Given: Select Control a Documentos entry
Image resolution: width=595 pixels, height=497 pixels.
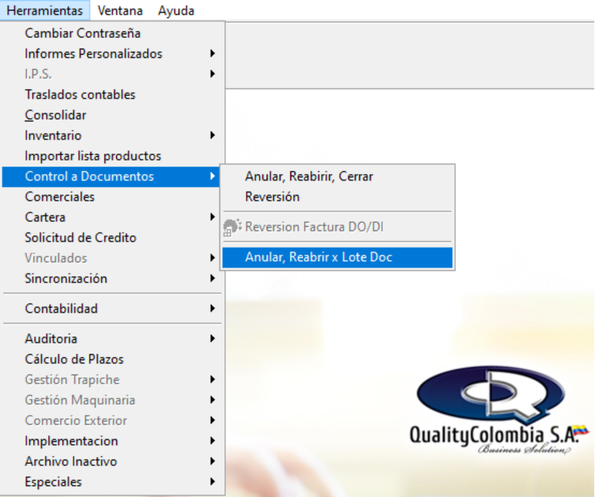Looking at the screenshot, I should tap(111, 176).
